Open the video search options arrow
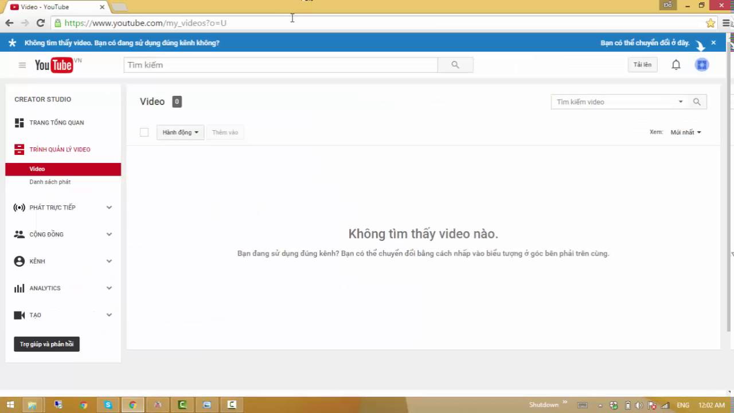Viewport: 734px width, 413px height. pos(681,102)
